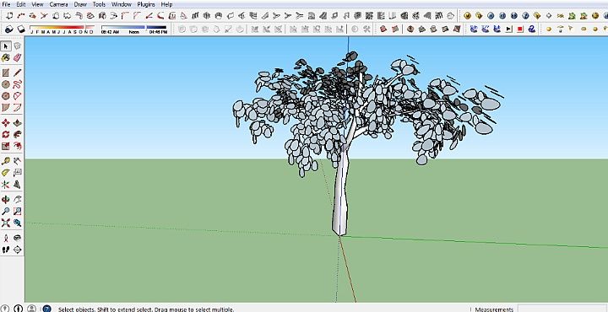Open the Tools menu
This screenshot has height=312, width=608.
[99, 4]
